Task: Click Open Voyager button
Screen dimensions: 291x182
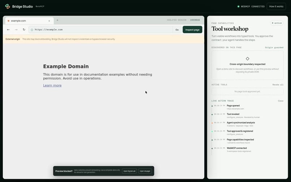Action: coord(145,171)
